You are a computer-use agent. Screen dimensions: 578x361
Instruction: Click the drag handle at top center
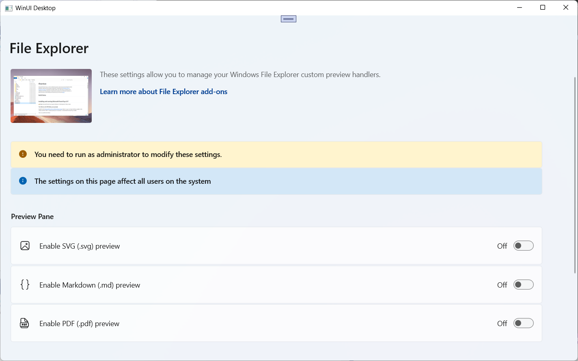(x=289, y=19)
